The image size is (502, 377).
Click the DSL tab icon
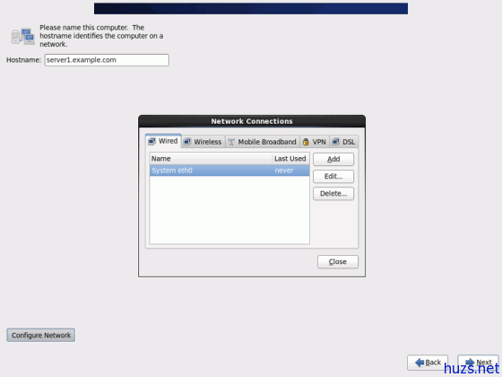tap(336, 142)
